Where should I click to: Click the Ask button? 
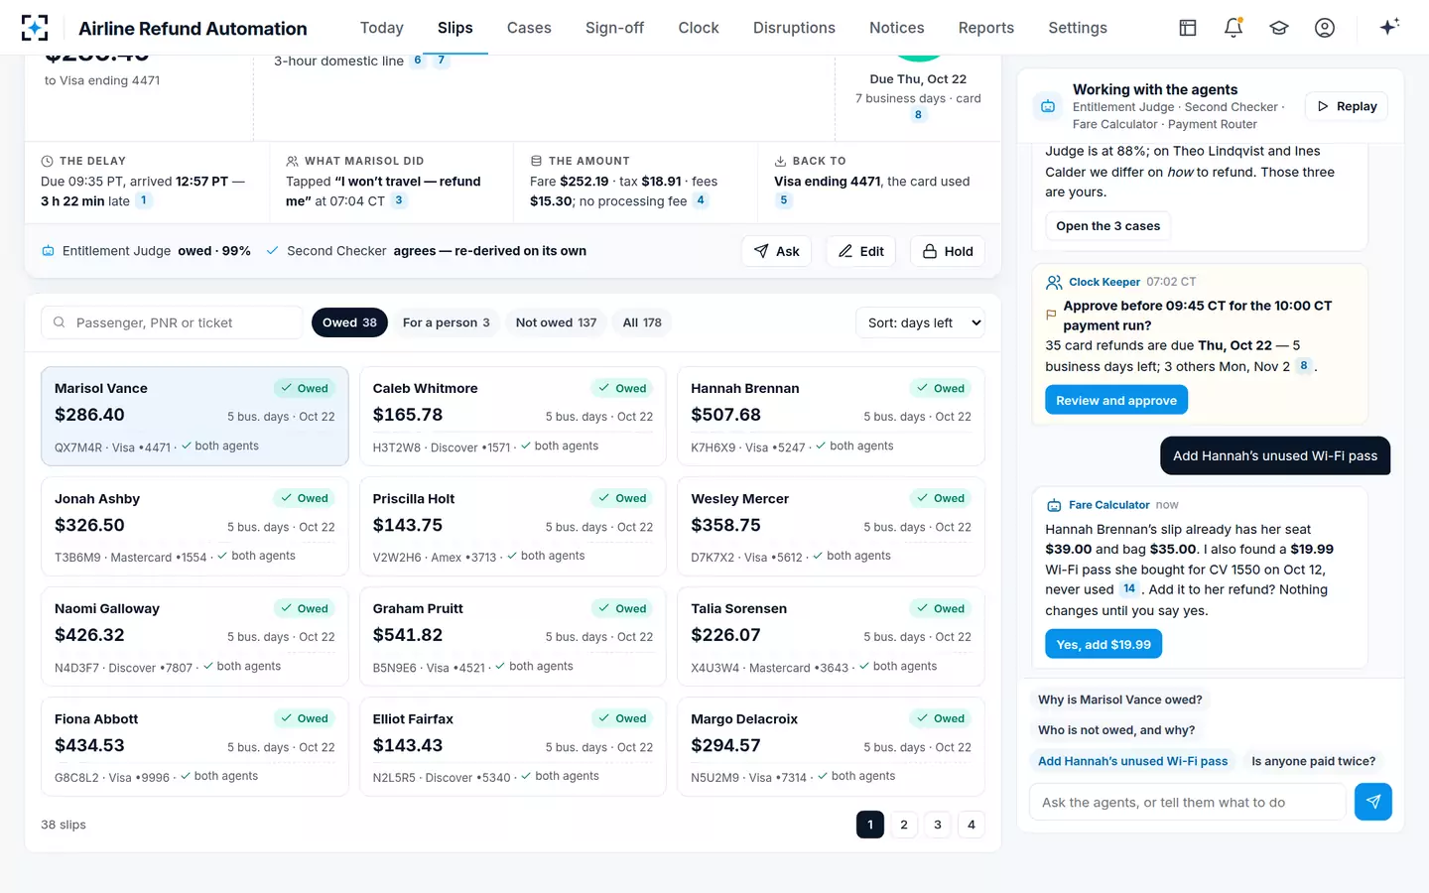coord(777,251)
